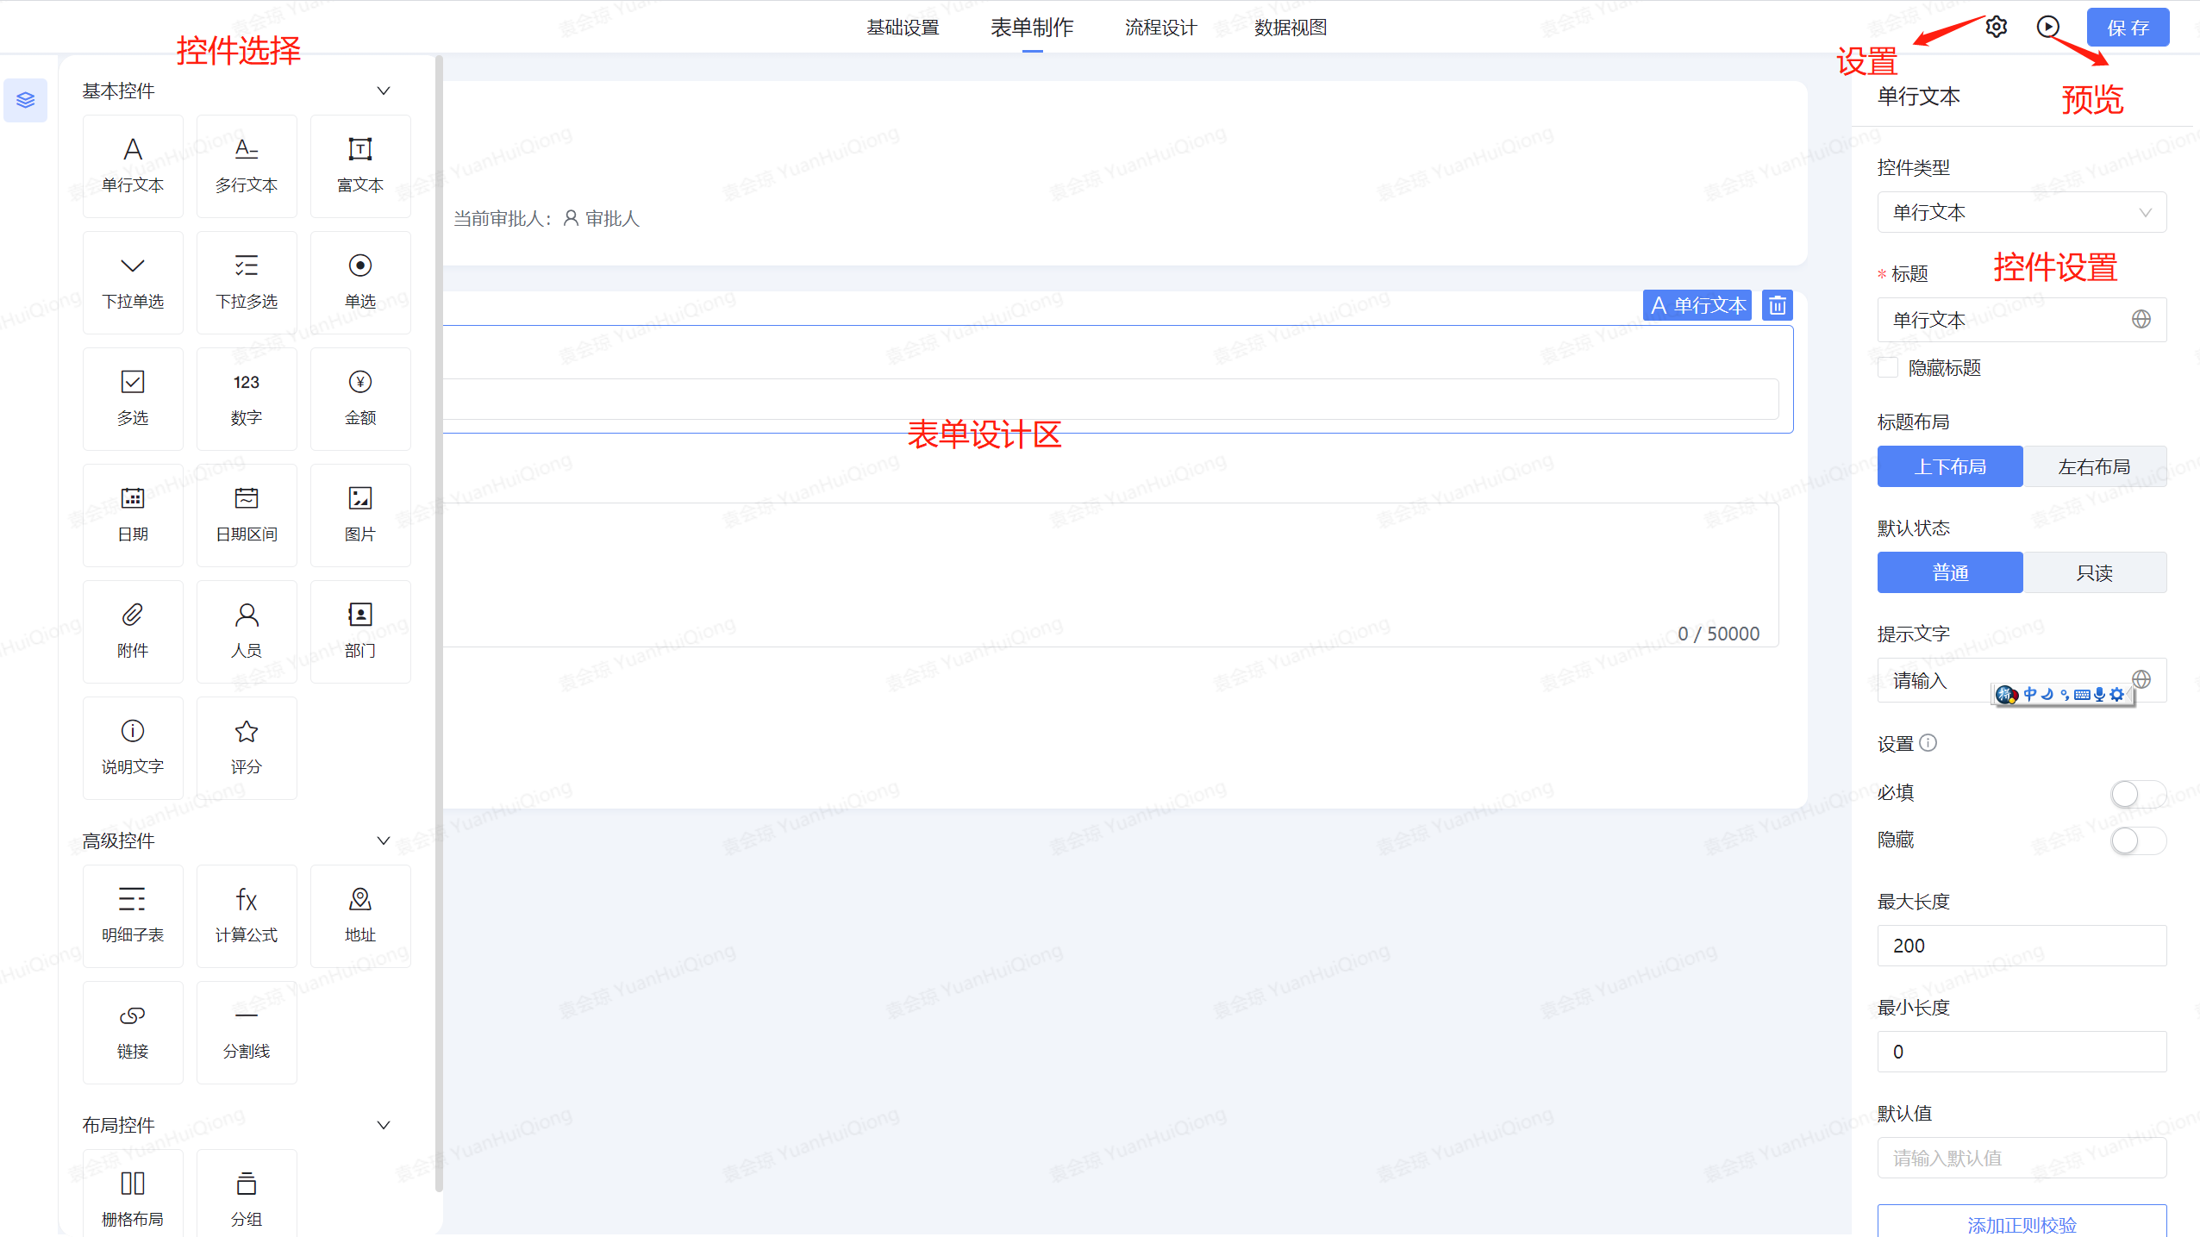Screen dimensions: 2200x1237
Task: Select the 计算公式 formula control
Action: [247, 915]
